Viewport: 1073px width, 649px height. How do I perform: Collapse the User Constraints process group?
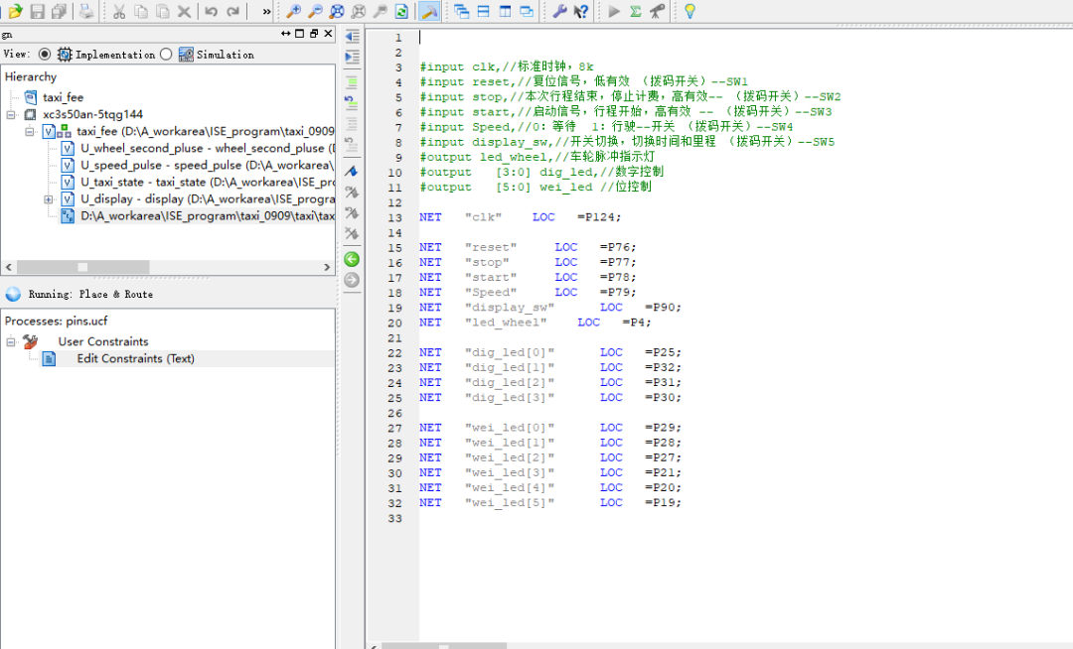coord(11,341)
